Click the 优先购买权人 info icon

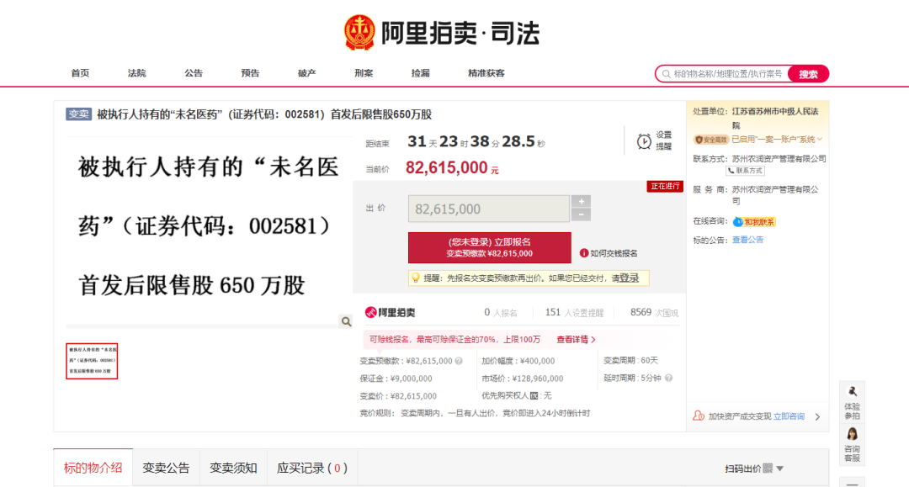534,395
